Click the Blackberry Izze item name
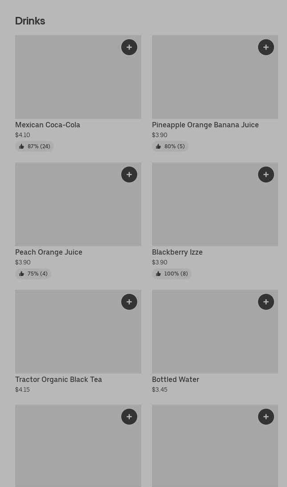The image size is (287, 487). pyautogui.click(x=177, y=252)
